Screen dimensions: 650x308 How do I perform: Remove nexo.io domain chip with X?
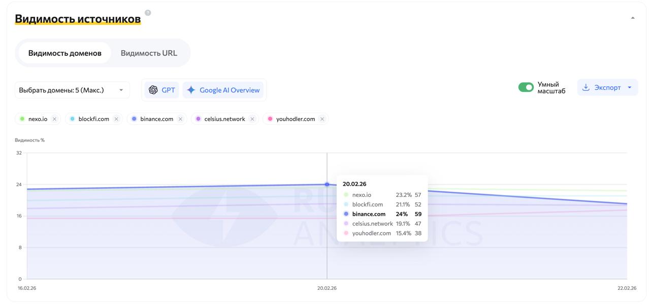(x=54, y=119)
